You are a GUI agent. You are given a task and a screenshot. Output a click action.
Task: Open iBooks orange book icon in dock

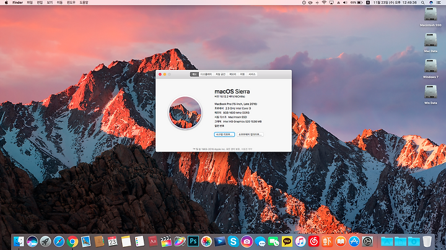[341, 241]
